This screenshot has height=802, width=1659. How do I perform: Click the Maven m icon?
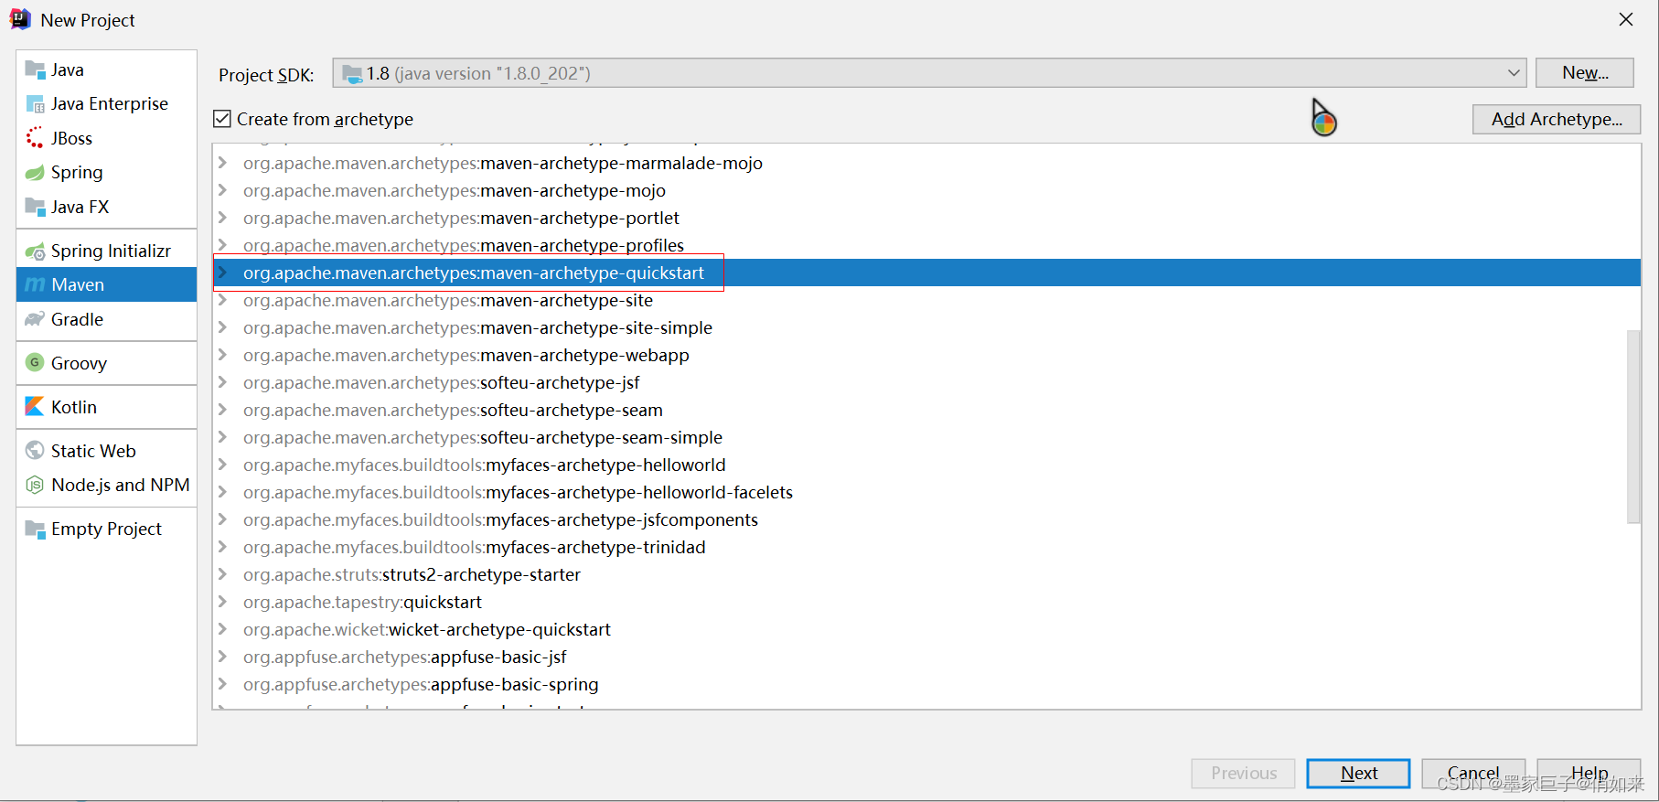(x=35, y=284)
